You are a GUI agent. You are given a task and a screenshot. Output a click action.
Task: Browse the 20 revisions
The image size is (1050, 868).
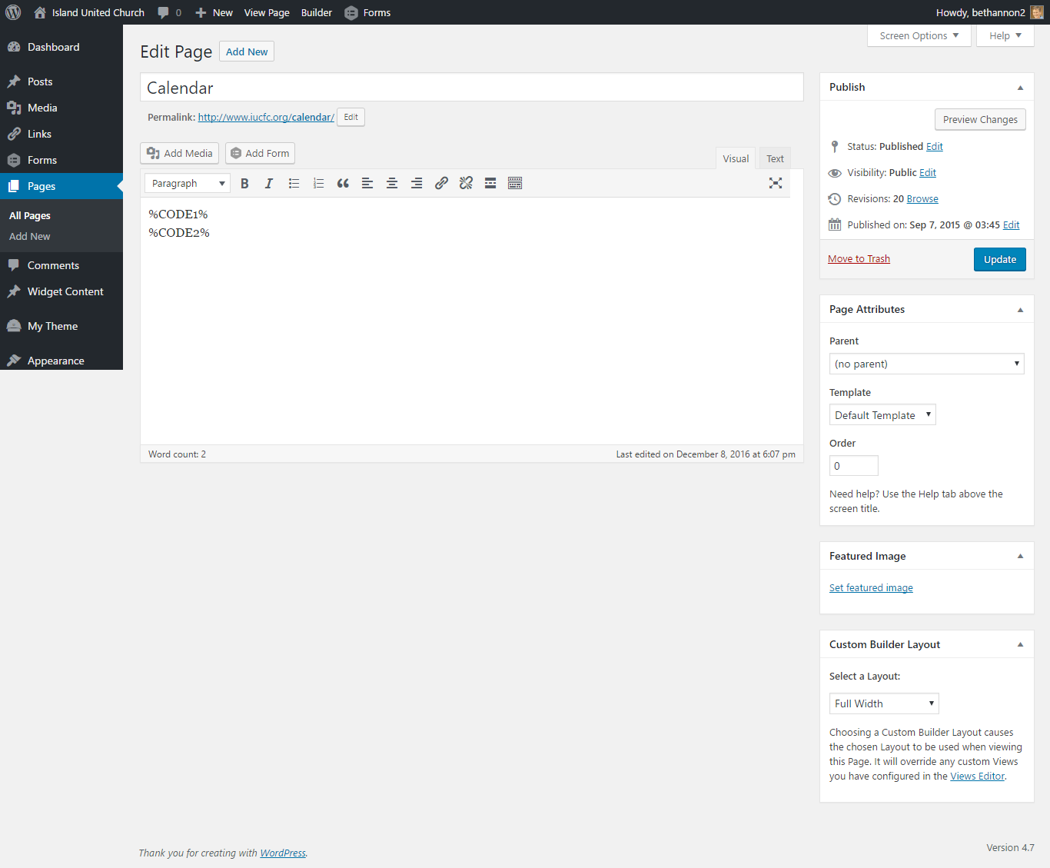922,198
